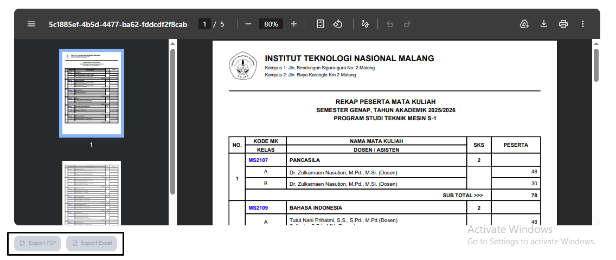The width and height of the screenshot is (616, 260).
Task: Click the SKS column header
Action: click(x=479, y=145)
